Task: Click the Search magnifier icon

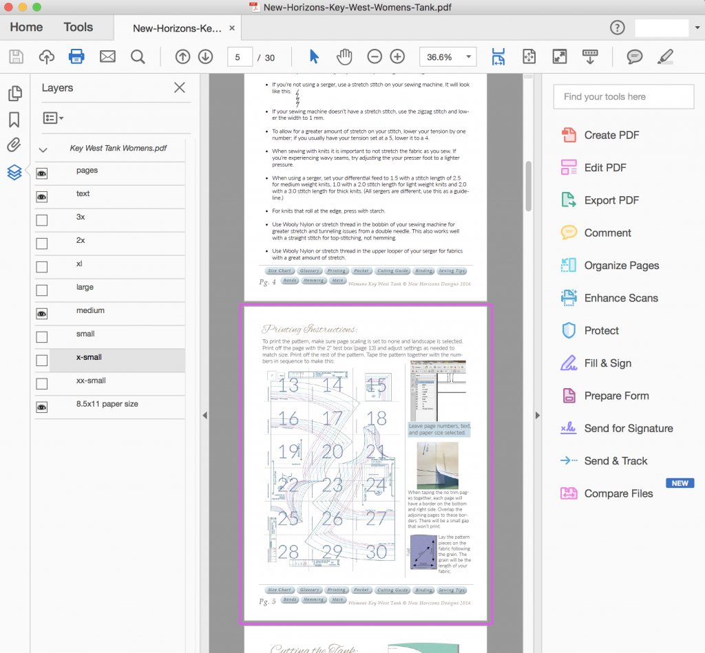Action: tap(138, 56)
